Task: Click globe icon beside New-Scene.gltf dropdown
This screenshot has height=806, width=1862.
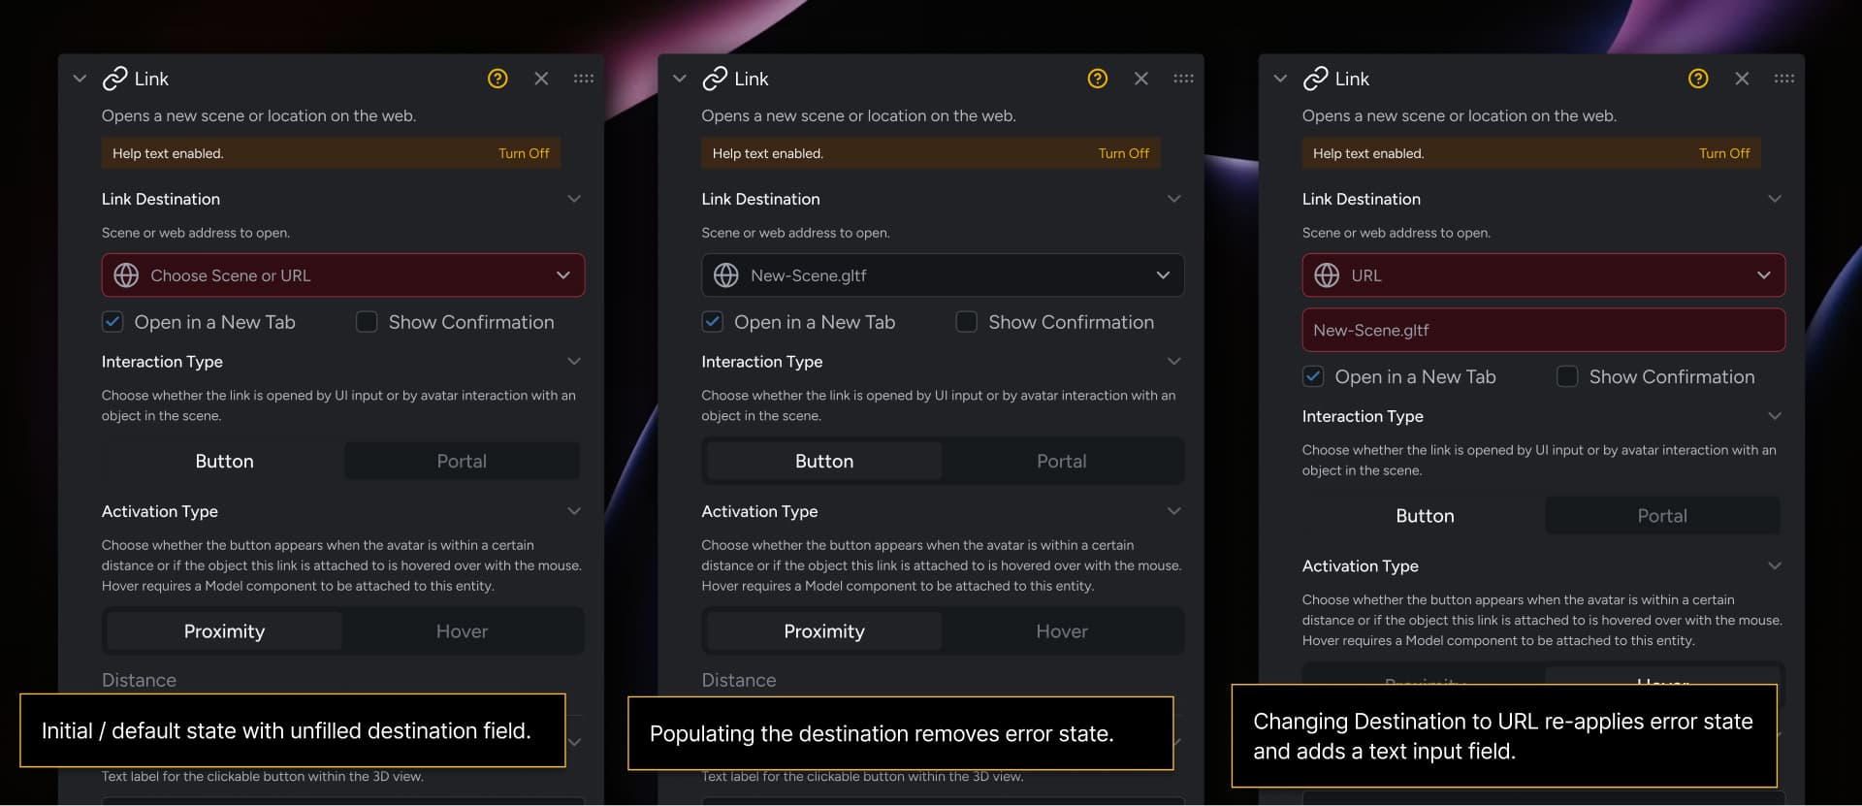Action: point(726,275)
